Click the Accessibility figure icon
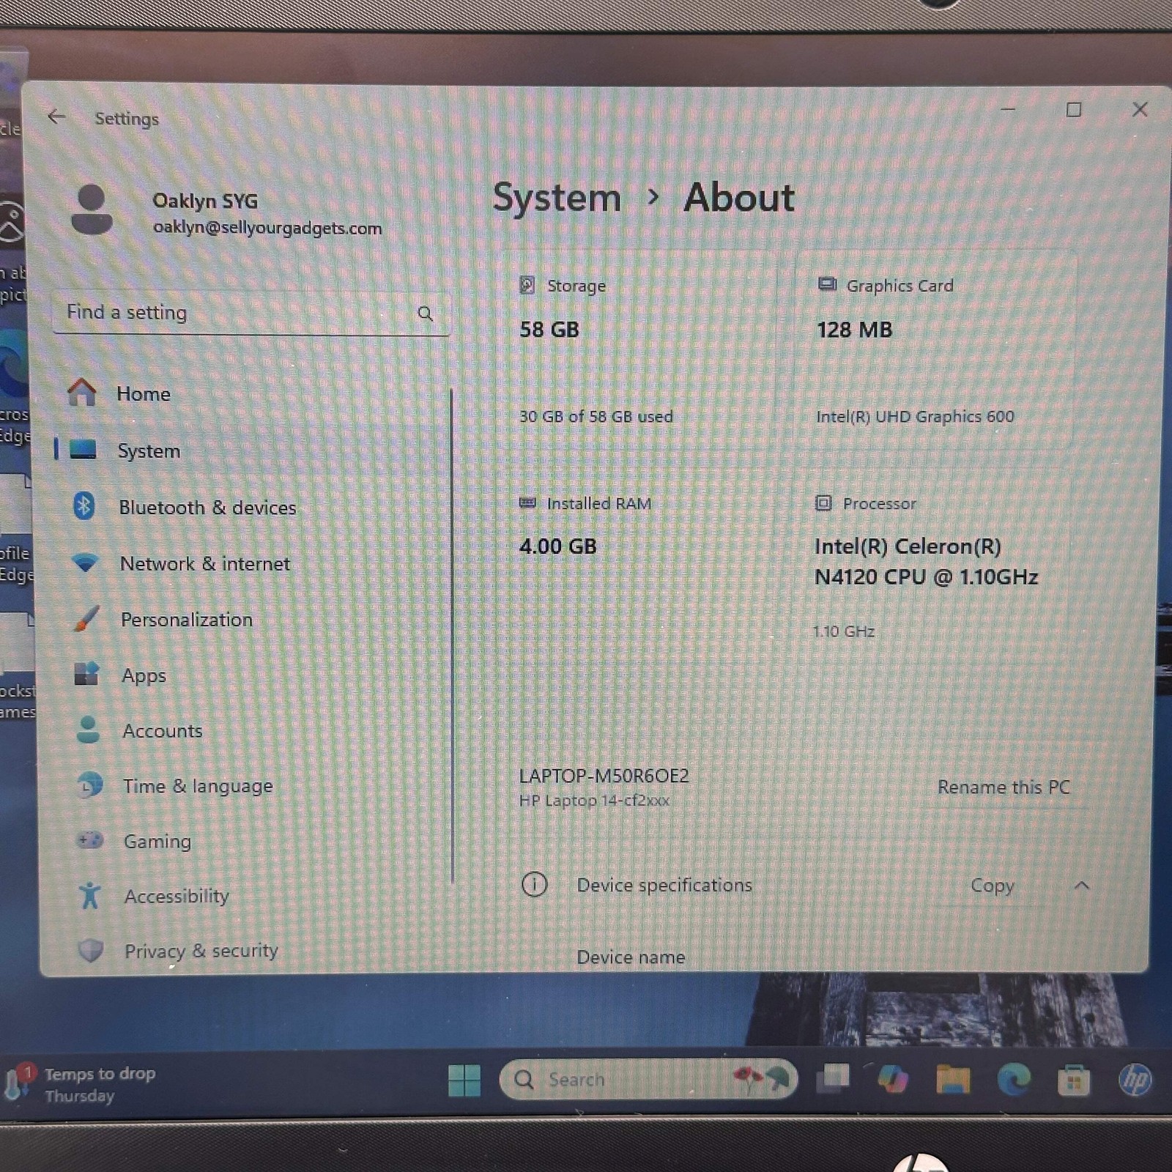1172x1172 pixels. 90,895
